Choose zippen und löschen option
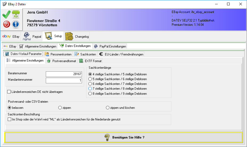 tap(108, 108)
